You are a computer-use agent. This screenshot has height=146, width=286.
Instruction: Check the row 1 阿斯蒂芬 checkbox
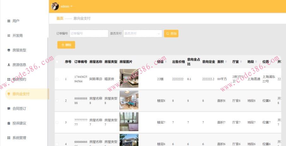click(x=57, y=79)
